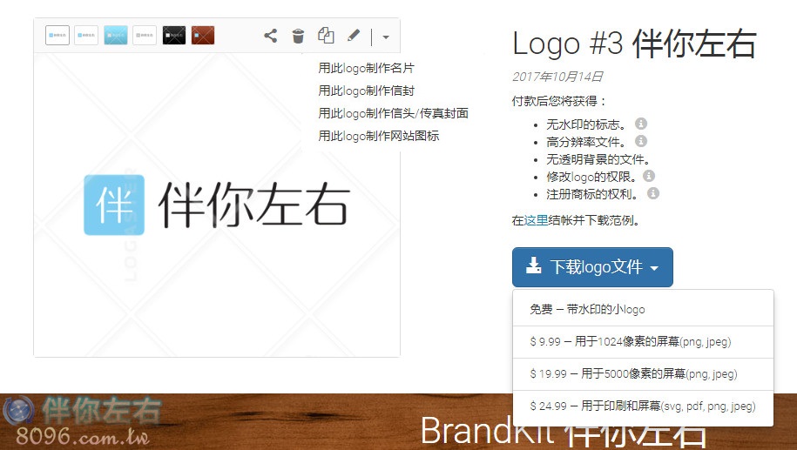Edit the logo with pencil icon
This screenshot has height=450, width=797.
click(354, 36)
